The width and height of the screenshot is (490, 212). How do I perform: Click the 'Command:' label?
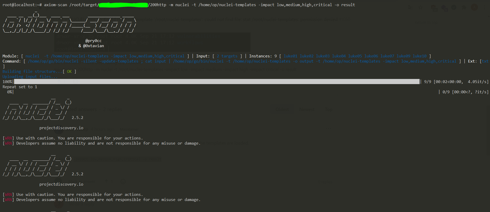click(x=12, y=61)
